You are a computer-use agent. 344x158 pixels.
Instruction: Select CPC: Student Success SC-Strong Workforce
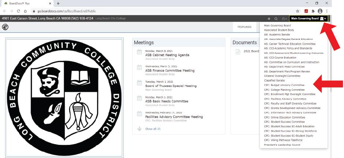coord(290,131)
